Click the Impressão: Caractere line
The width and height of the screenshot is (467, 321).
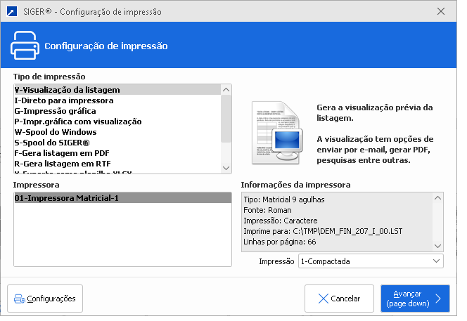point(280,221)
